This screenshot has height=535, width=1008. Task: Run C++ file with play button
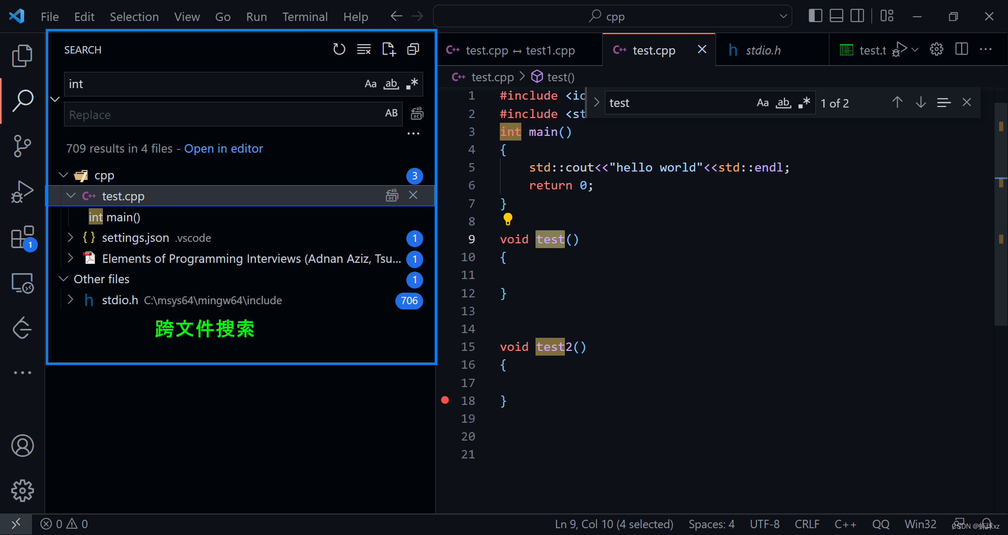pos(900,49)
